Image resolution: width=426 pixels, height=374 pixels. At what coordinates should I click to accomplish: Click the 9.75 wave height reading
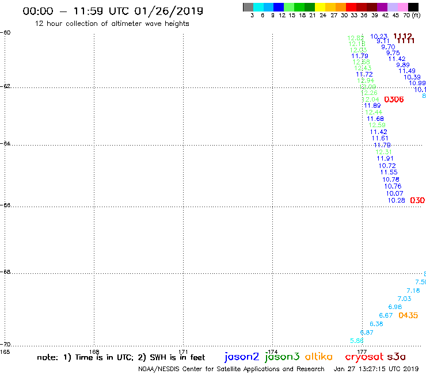(393, 53)
